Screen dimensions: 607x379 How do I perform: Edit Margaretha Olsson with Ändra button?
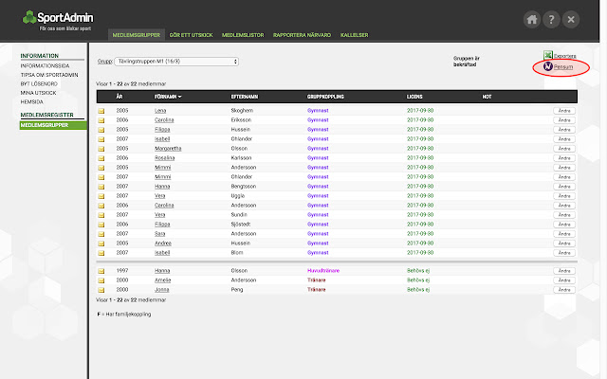click(564, 149)
